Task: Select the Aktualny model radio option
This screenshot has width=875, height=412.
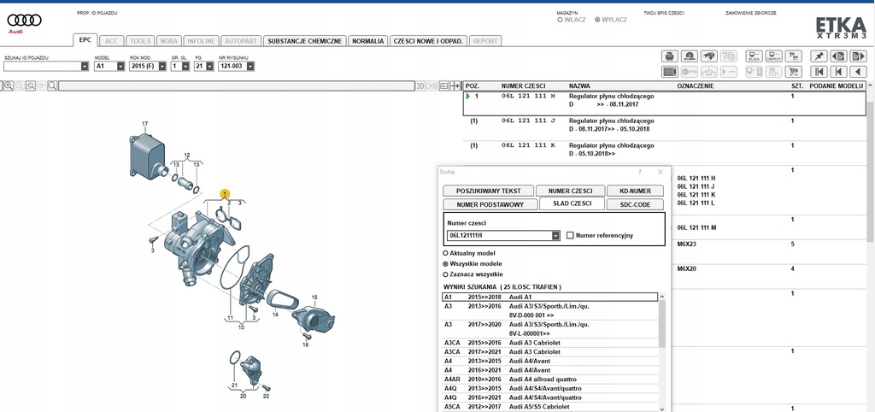Action: 445,254
